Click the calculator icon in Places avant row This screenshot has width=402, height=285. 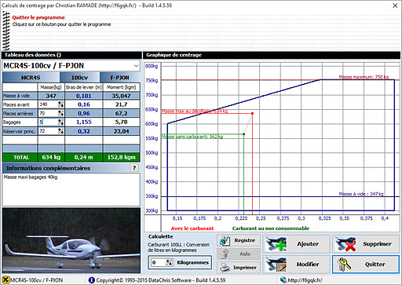tap(60, 104)
